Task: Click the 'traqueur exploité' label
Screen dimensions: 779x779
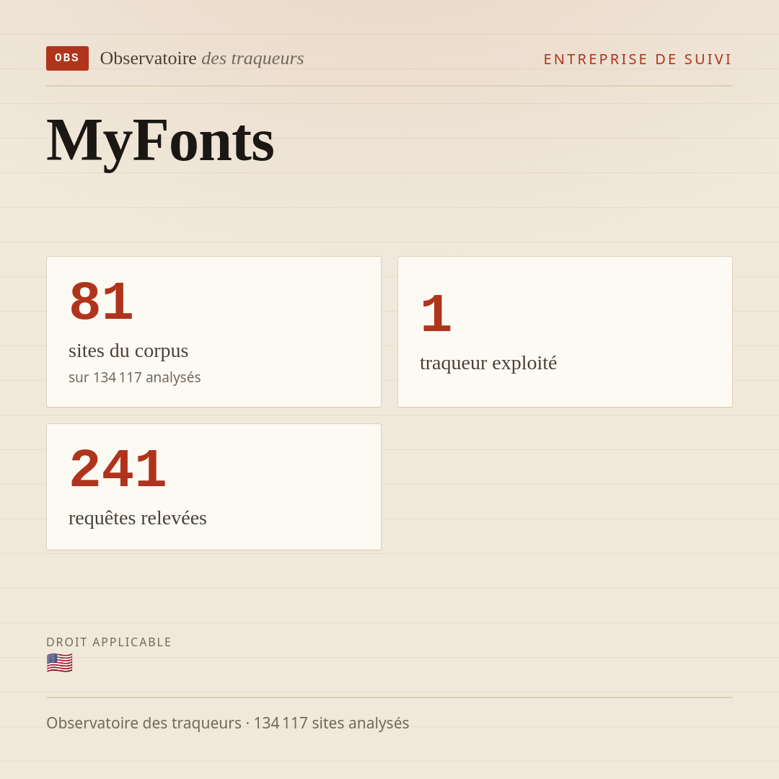Action: click(488, 363)
